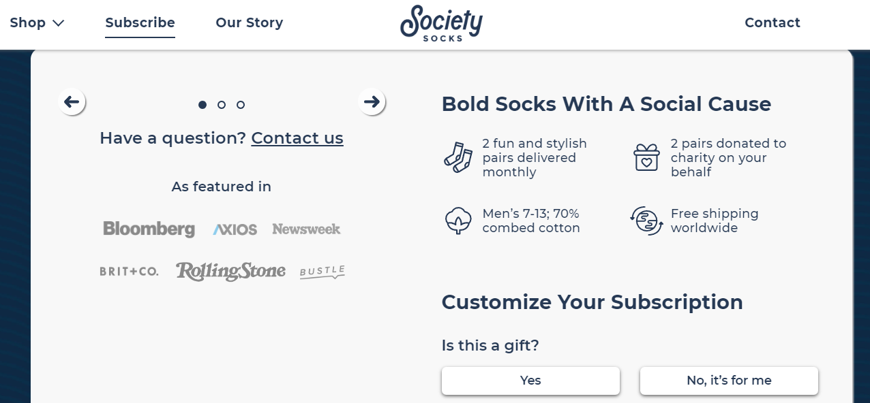
Task: Expand the Shop dropdown menu
Action: click(x=37, y=22)
